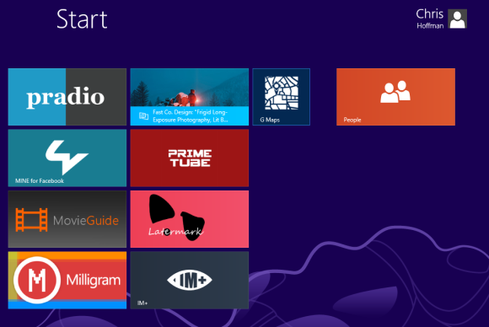This screenshot has height=327, width=489.
Task: Open the Prime Tube tile
Action: pyautogui.click(x=190, y=158)
